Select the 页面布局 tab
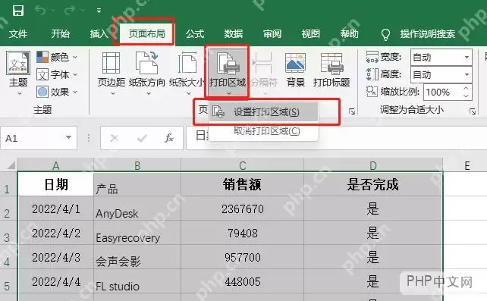Viewport: 487px width, 301px height. 147,33
